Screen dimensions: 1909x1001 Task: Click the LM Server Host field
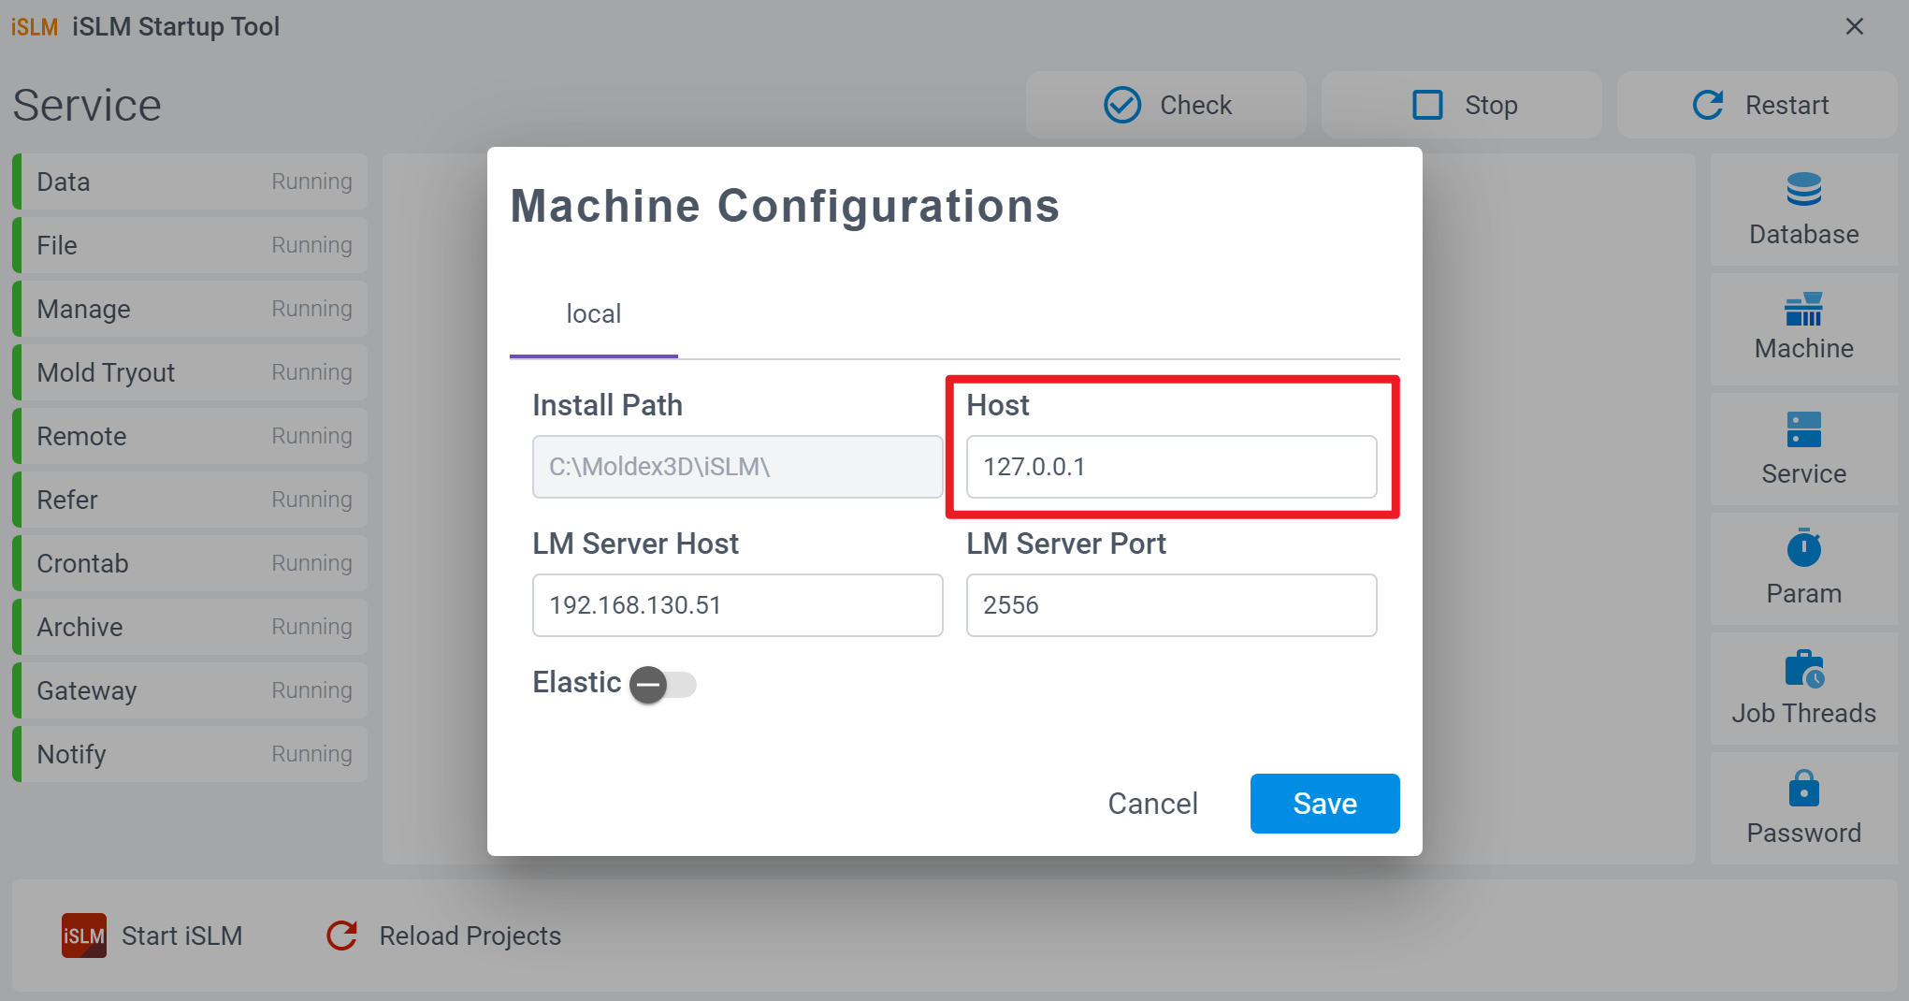[737, 605]
